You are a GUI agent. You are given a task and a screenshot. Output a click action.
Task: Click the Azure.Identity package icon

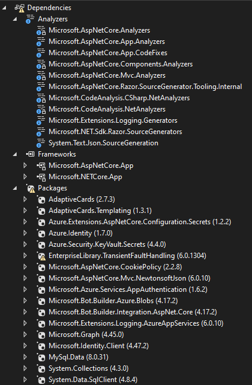tap(41, 234)
